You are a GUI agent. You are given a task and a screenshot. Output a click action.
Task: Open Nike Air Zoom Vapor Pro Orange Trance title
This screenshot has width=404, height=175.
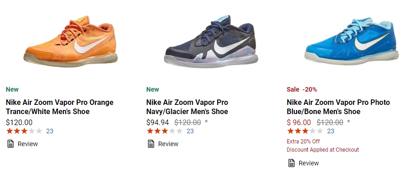click(x=60, y=107)
